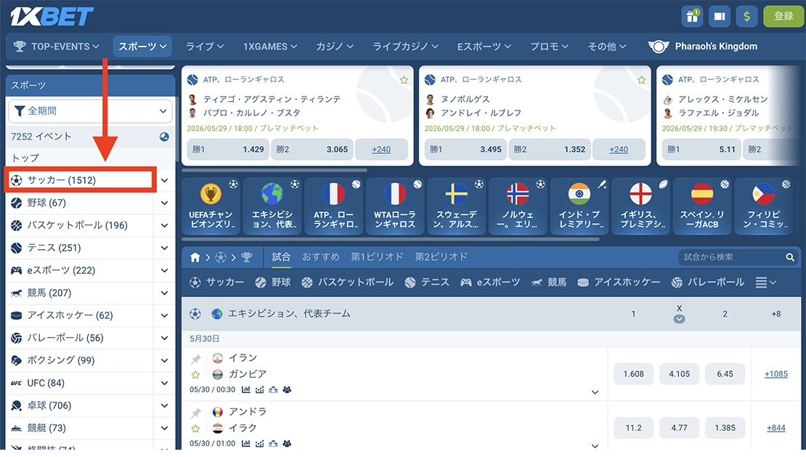
Task: Filter by バレーボール in sports bar
Action: pos(708,282)
